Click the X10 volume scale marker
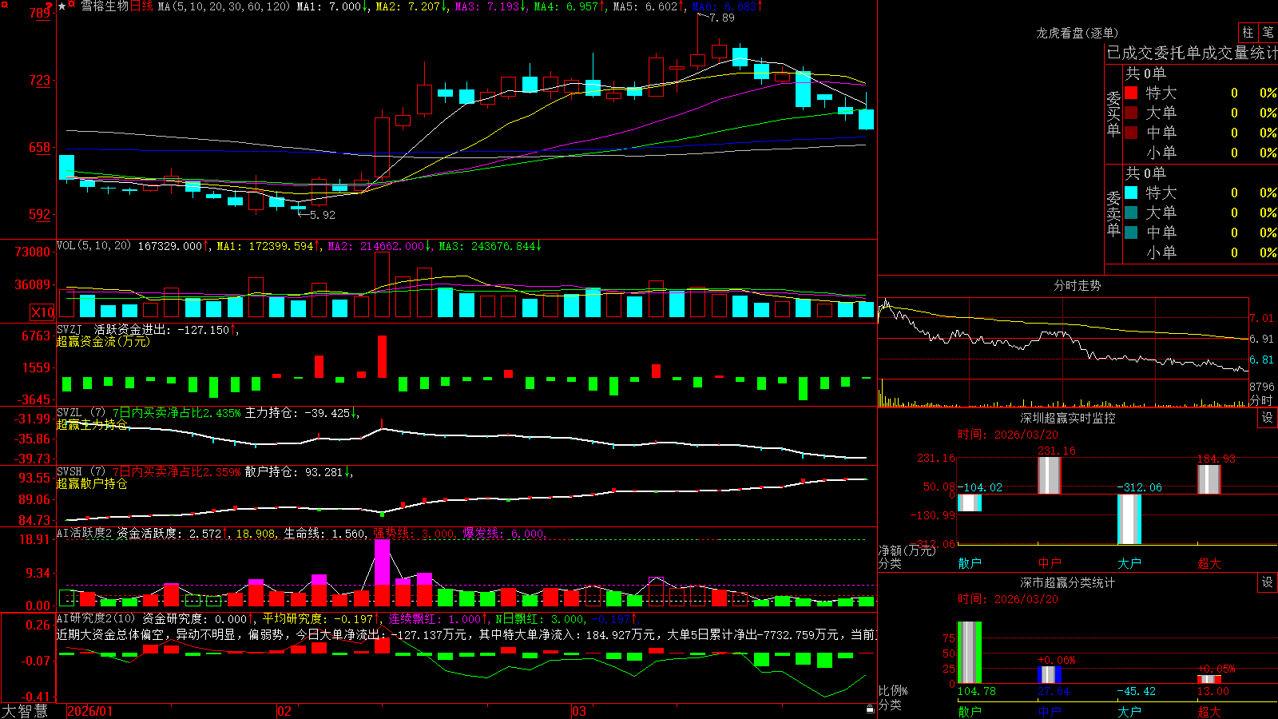 (42, 312)
